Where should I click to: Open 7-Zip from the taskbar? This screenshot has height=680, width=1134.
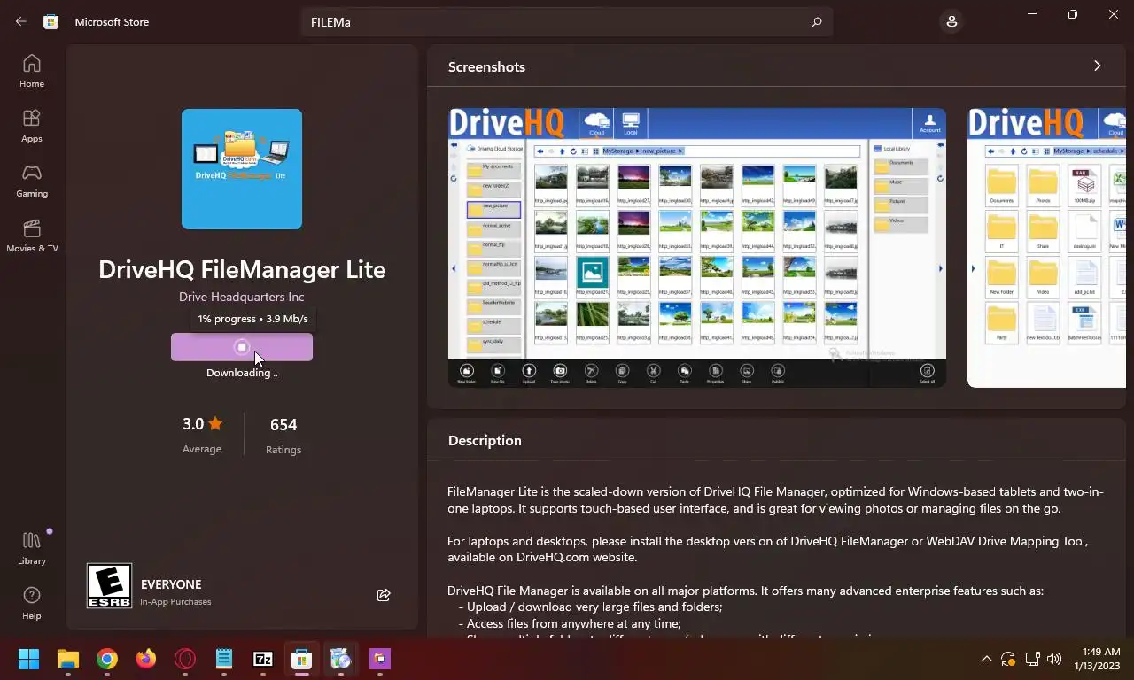point(263,659)
